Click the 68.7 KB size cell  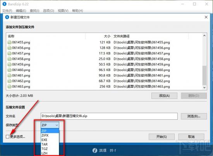pyautogui.click(x=105, y=81)
